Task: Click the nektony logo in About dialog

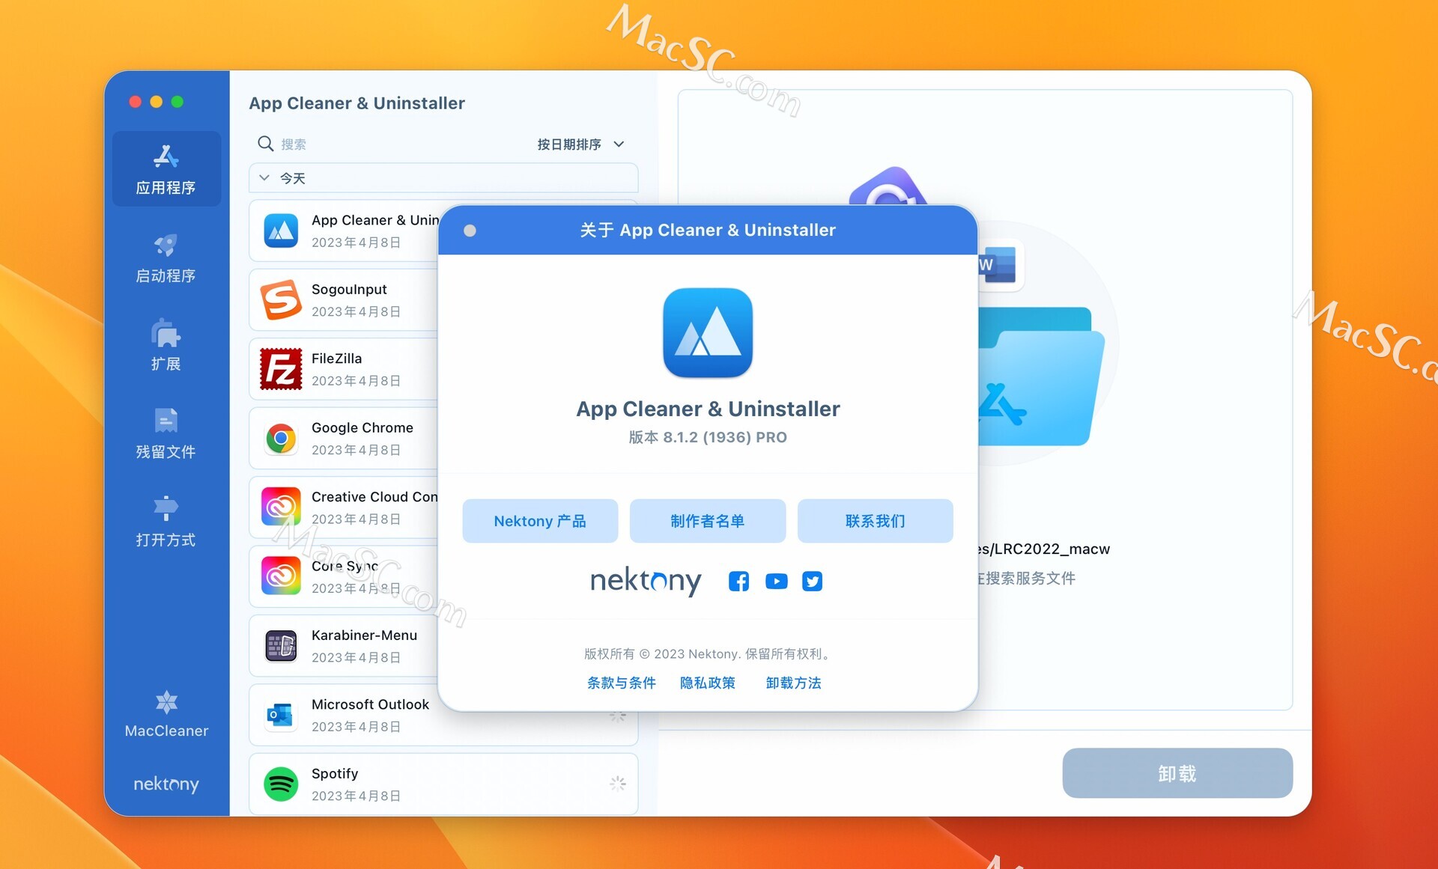Action: click(646, 581)
